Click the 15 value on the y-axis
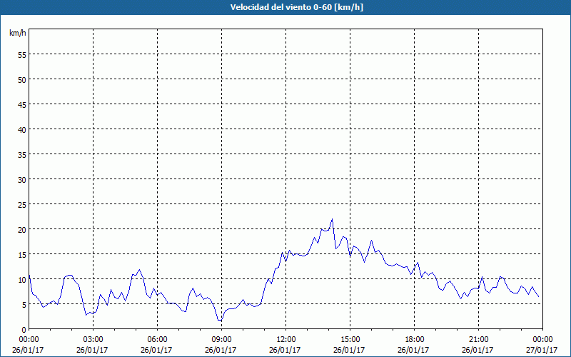The image size is (571, 357). click(22, 255)
